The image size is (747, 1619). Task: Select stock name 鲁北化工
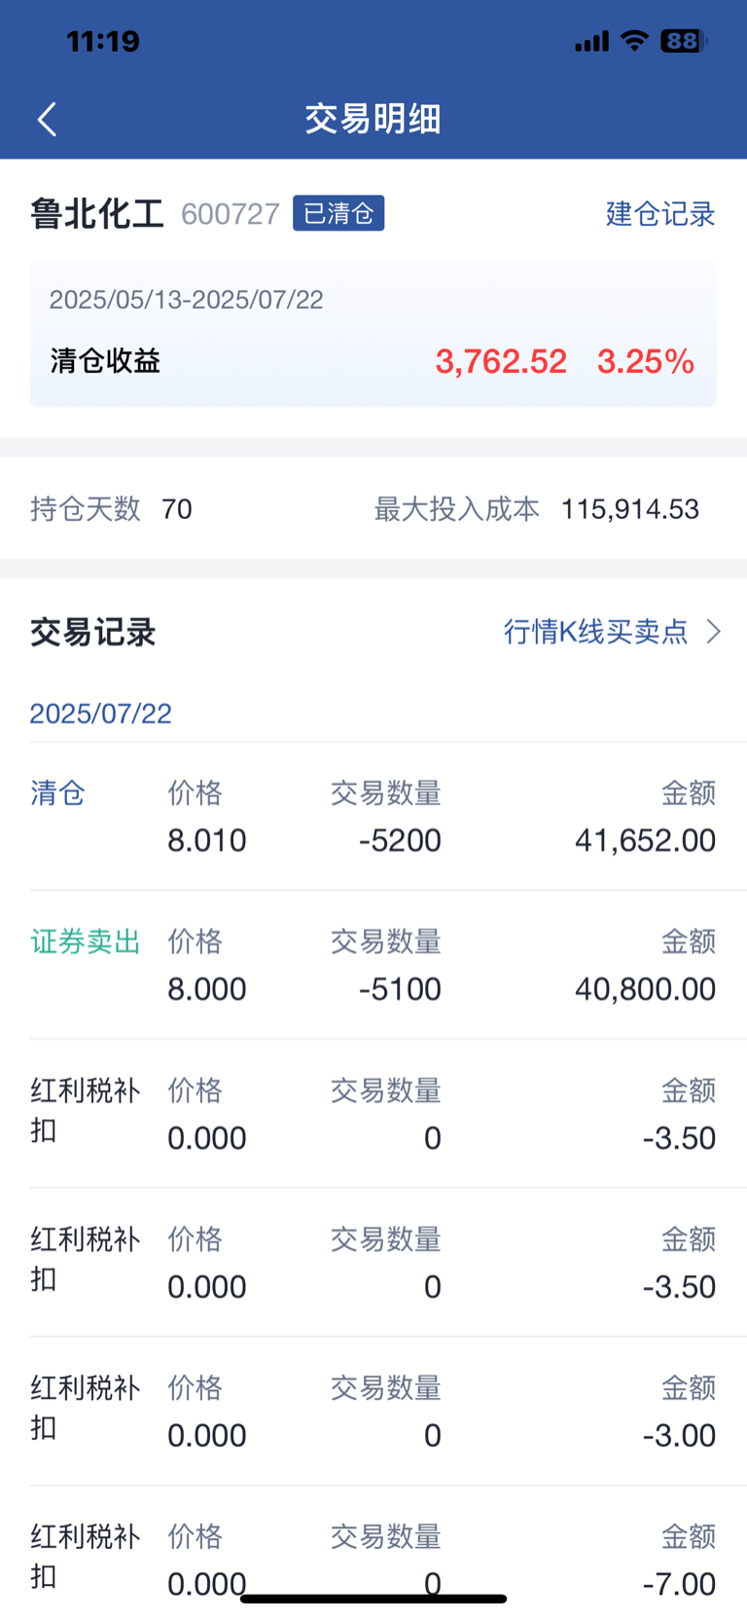pos(97,213)
